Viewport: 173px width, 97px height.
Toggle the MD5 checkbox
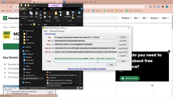(53, 41)
